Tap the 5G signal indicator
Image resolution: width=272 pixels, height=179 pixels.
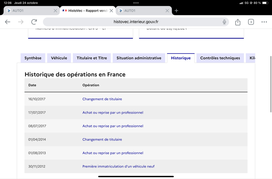pos(246,3)
